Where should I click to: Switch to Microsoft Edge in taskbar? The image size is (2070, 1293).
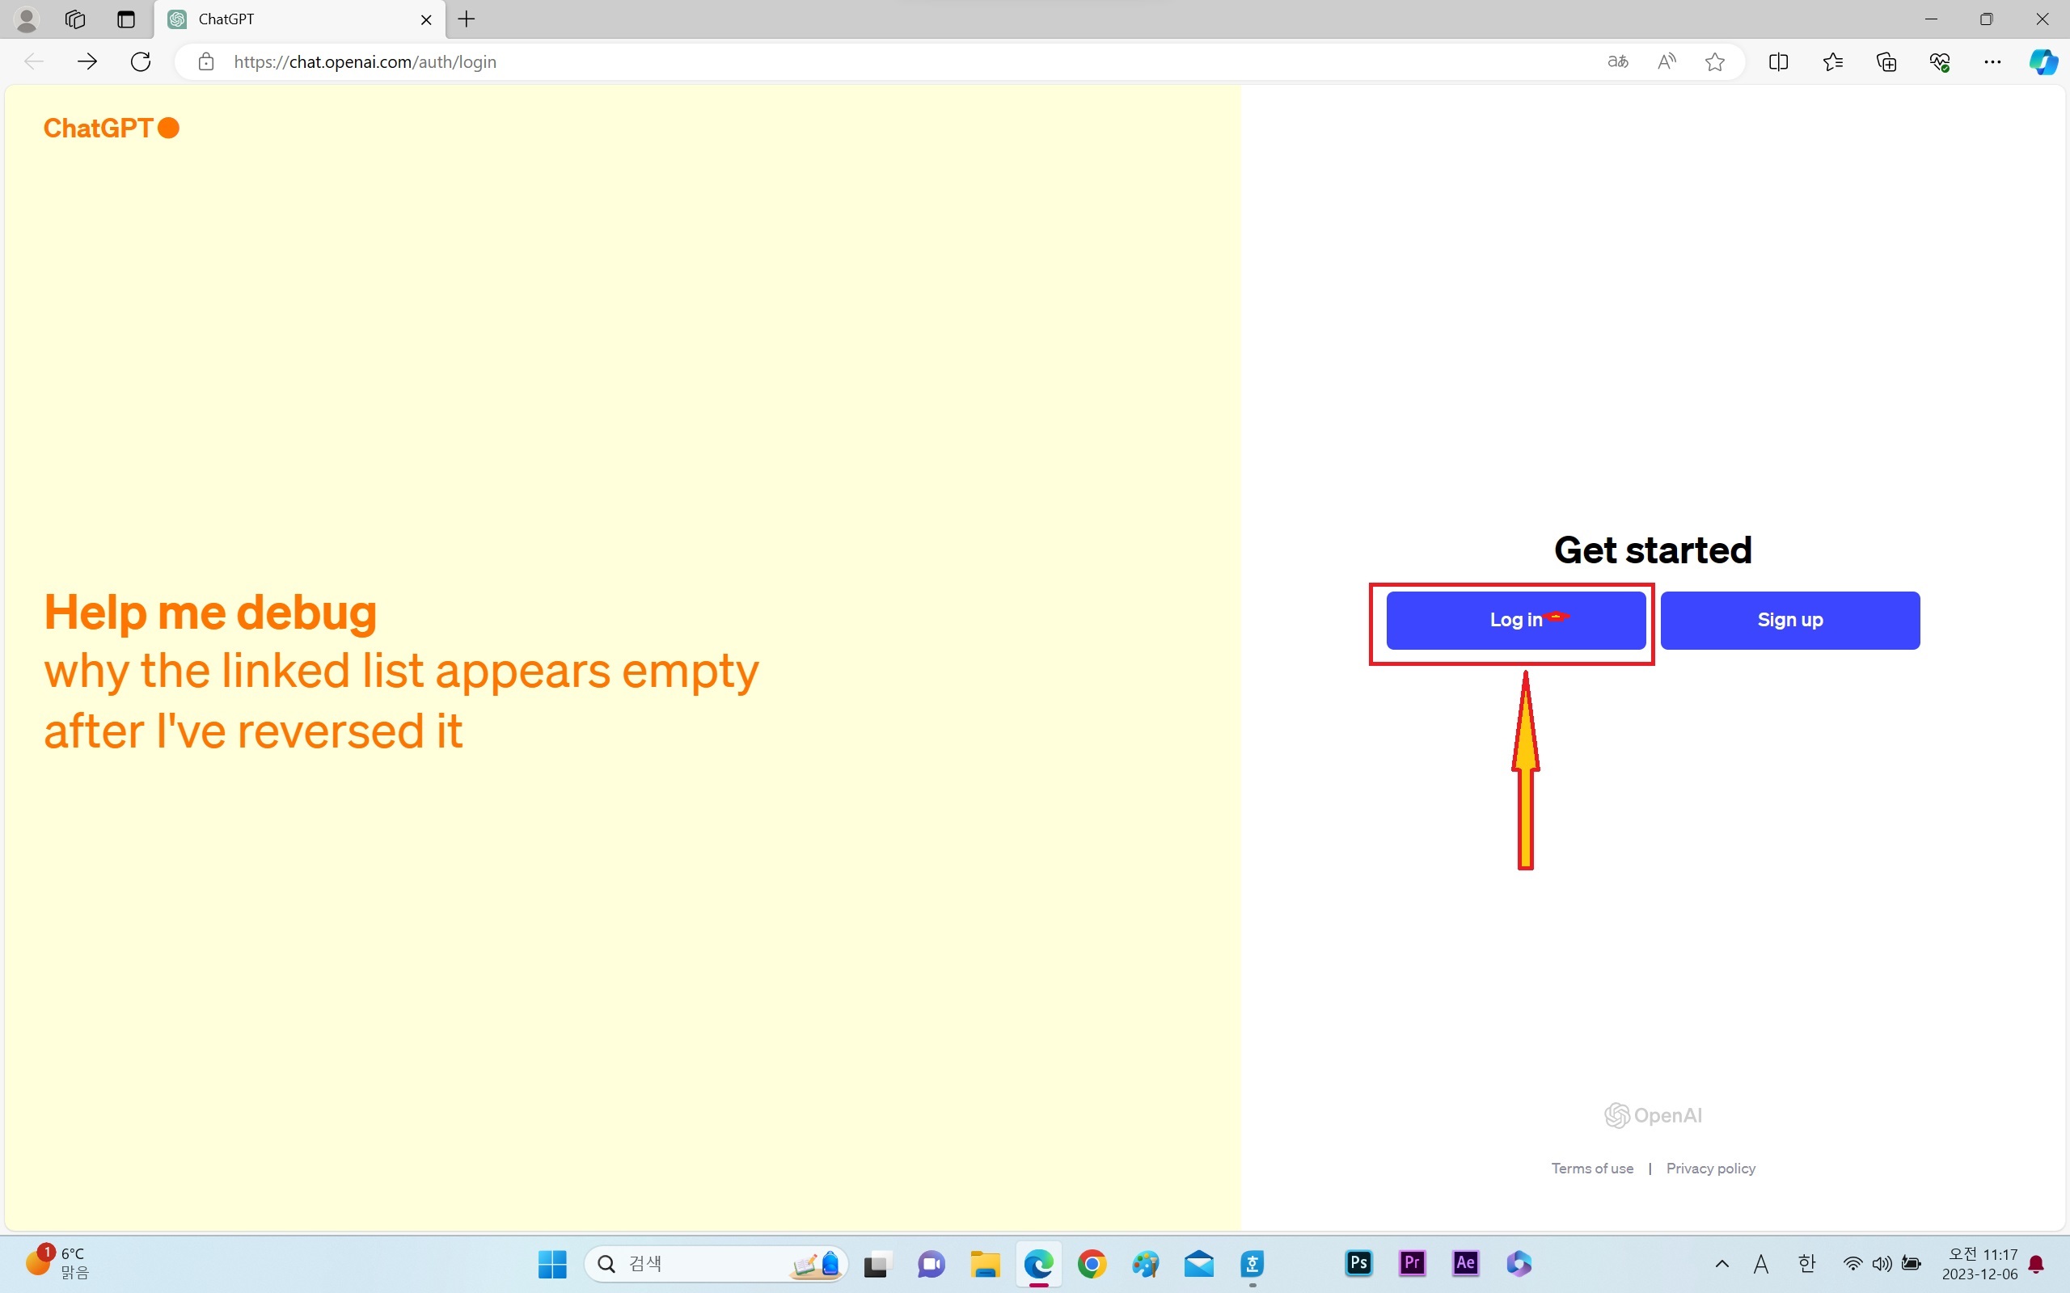1038,1263
